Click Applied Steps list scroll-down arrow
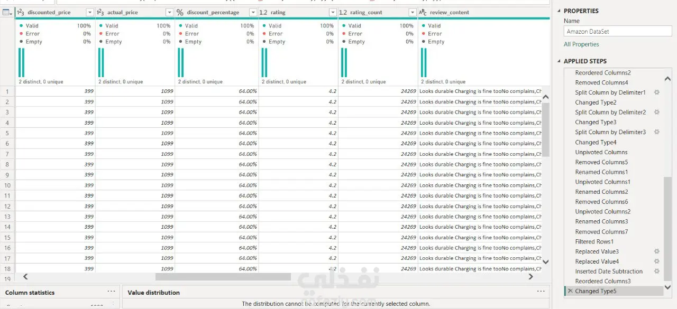Viewport: 677px width, 309px height. 667,287
